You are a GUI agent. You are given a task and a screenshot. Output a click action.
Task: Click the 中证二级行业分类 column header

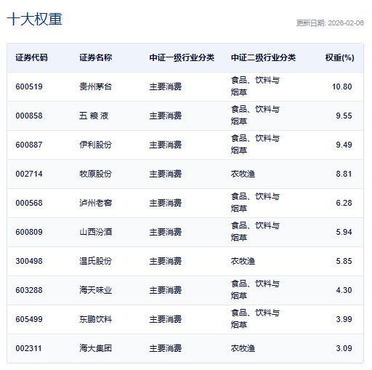[x=263, y=57]
